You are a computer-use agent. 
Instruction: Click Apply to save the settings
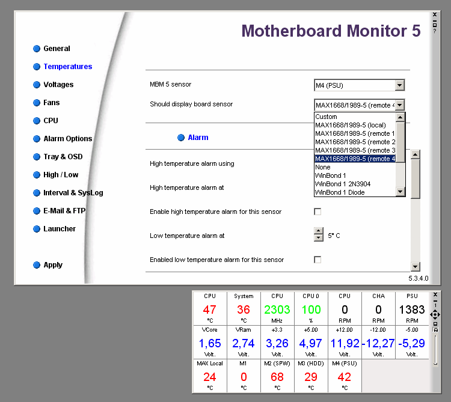(x=53, y=265)
